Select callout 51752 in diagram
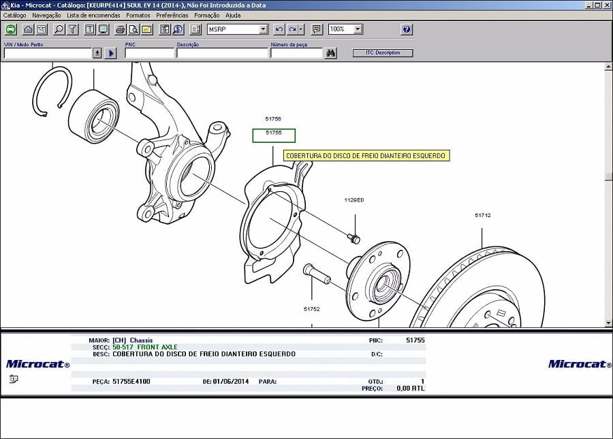 click(x=311, y=309)
